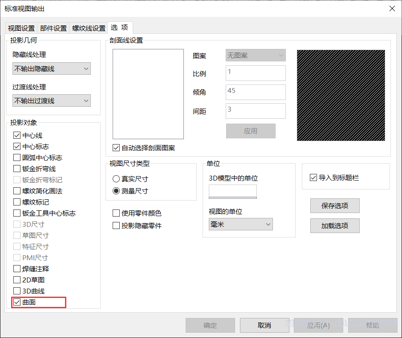402x338 pixels.
Task: Click the 倾角 input field
Action: [256, 92]
